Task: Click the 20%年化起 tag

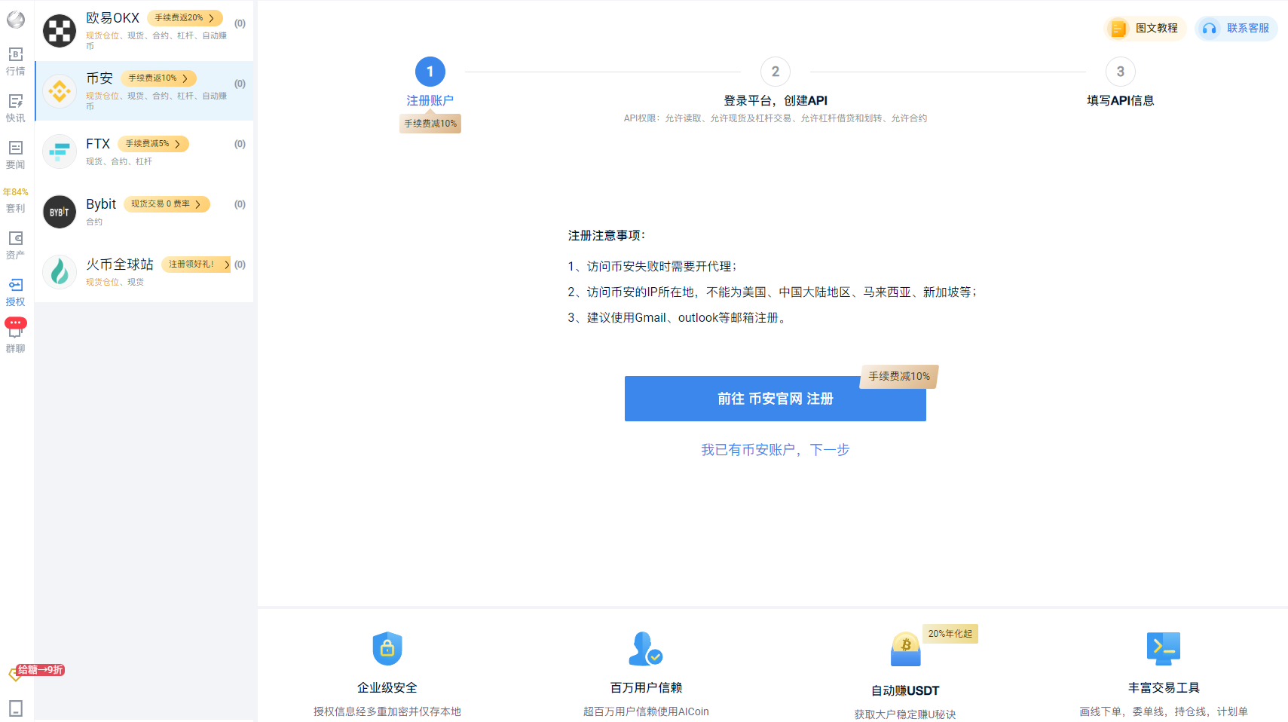Action: point(950,634)
